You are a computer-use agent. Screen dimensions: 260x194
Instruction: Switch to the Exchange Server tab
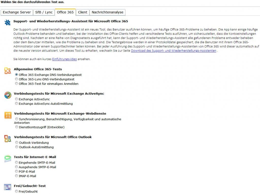point(17,12)
